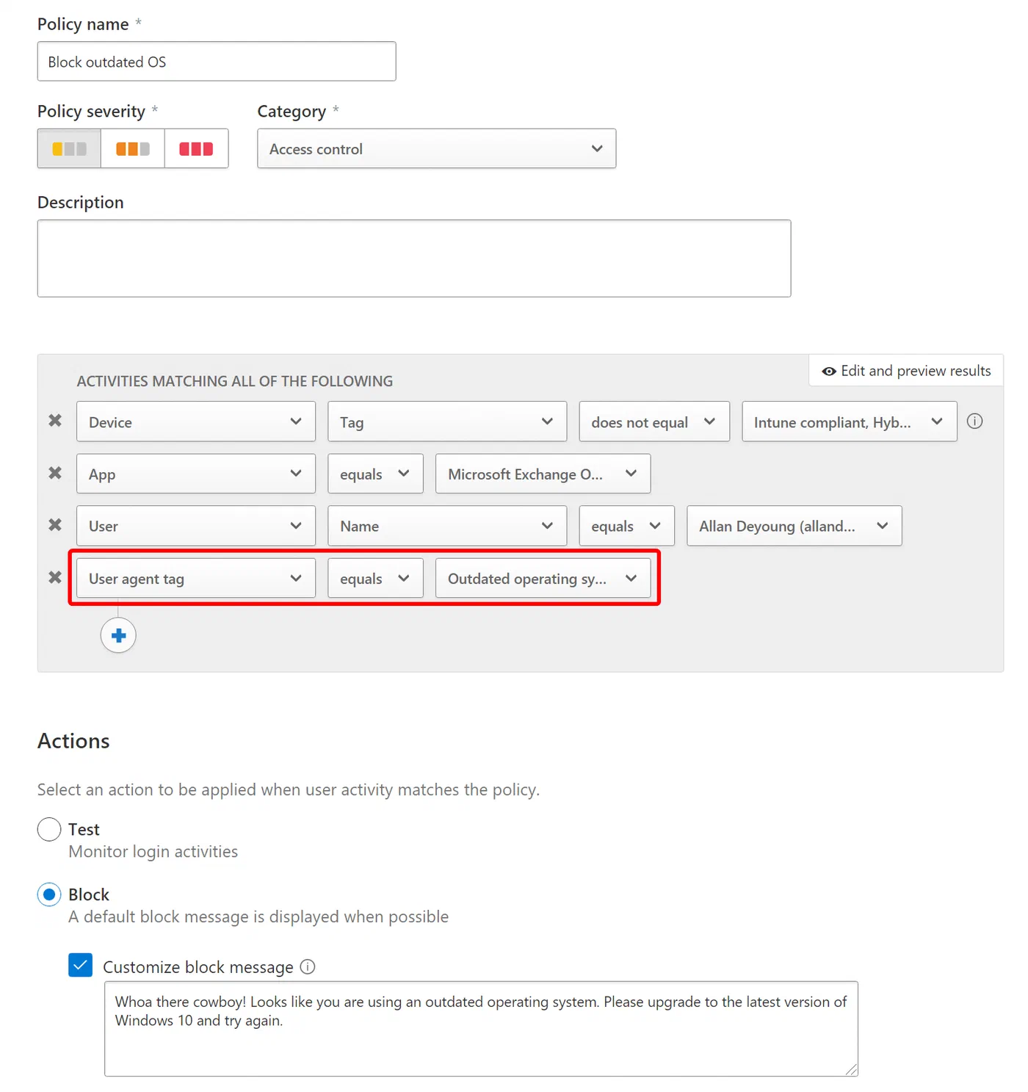Open the App row equals operator dropdown

tap(375, 474)
